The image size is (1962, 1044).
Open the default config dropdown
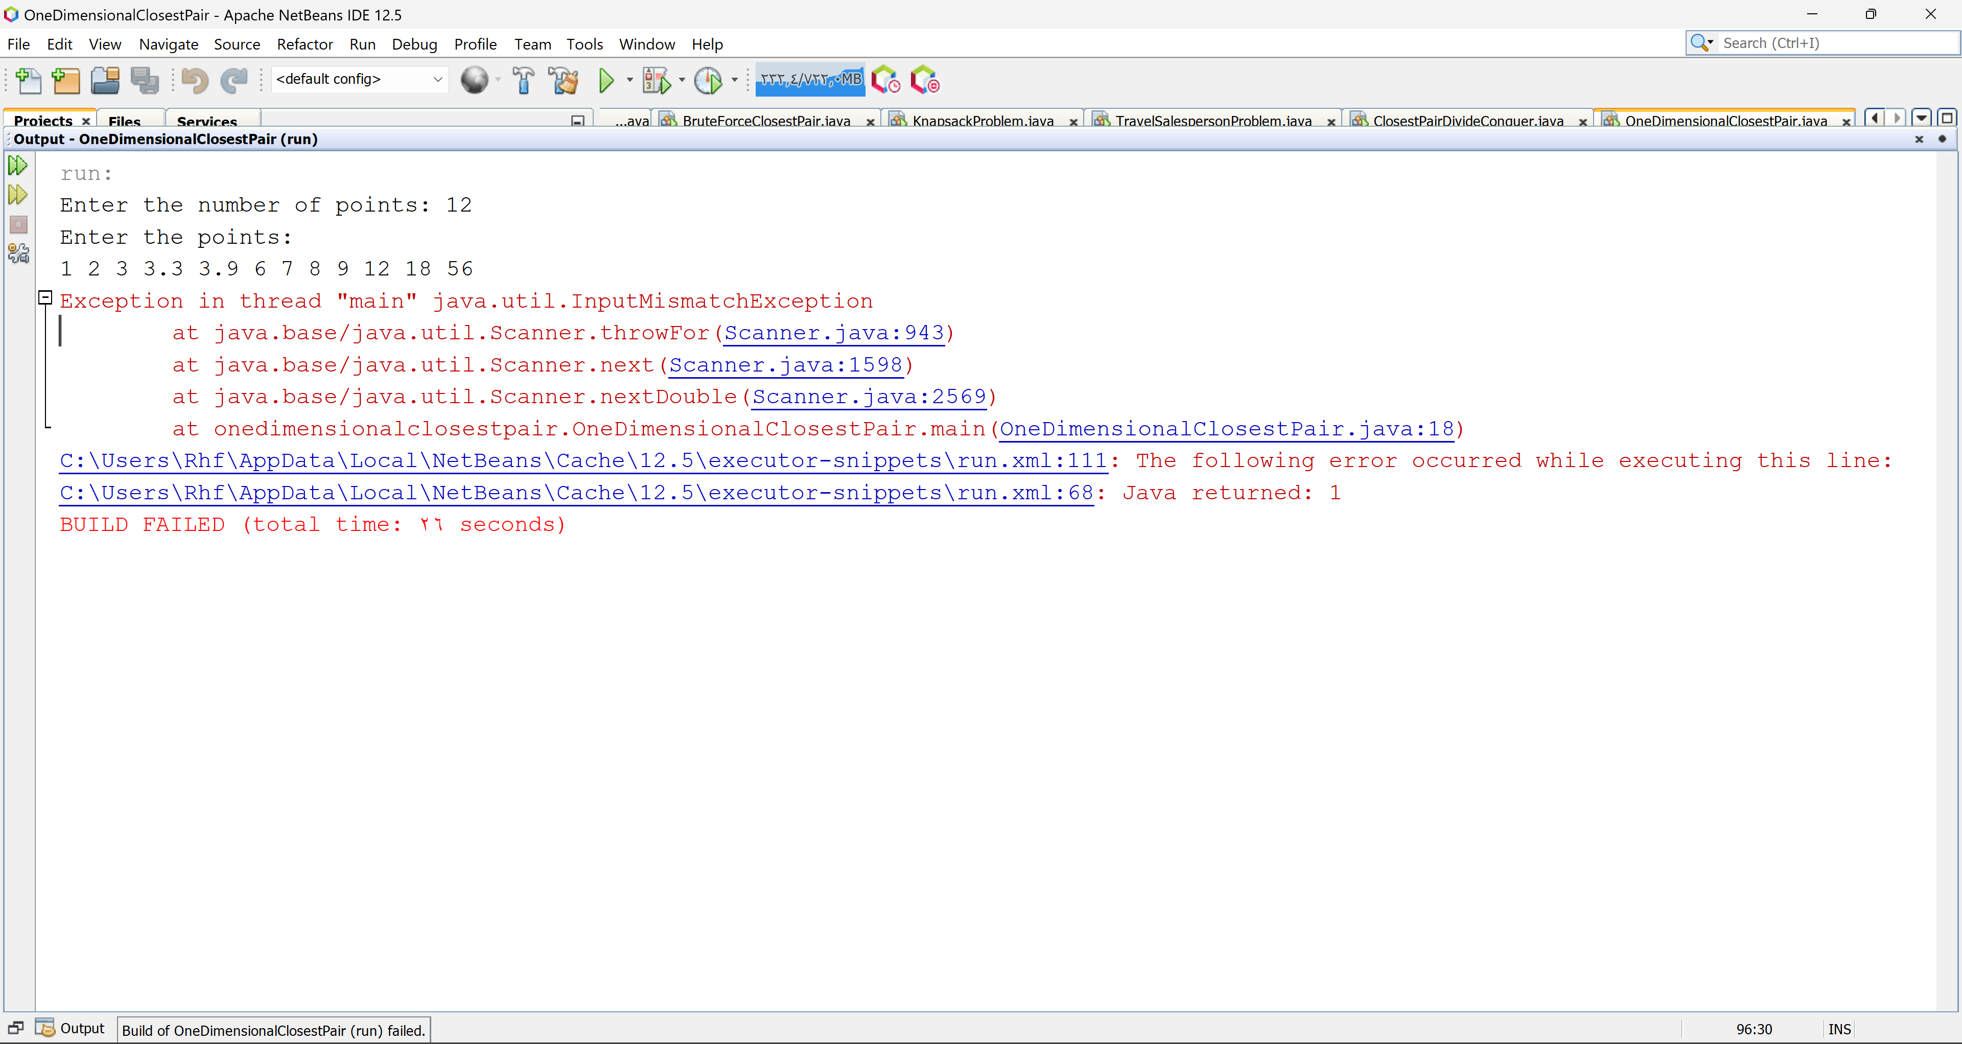[437, 79]
